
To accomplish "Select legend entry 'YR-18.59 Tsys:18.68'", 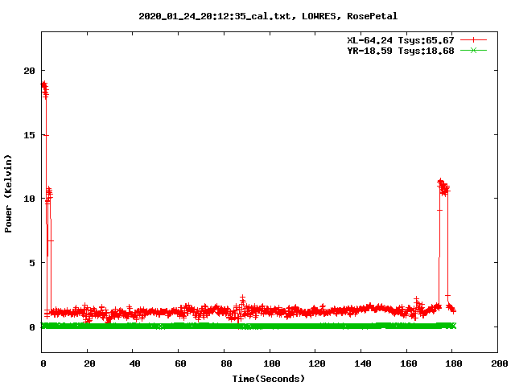I will [401, 51].
